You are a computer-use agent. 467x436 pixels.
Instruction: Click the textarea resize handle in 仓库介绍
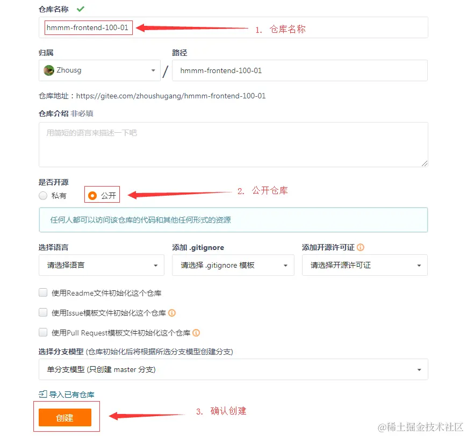(425, 163)
